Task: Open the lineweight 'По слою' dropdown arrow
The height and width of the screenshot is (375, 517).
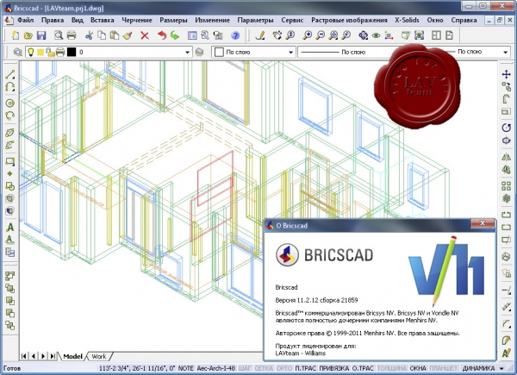Action: [x=505, y=52]
